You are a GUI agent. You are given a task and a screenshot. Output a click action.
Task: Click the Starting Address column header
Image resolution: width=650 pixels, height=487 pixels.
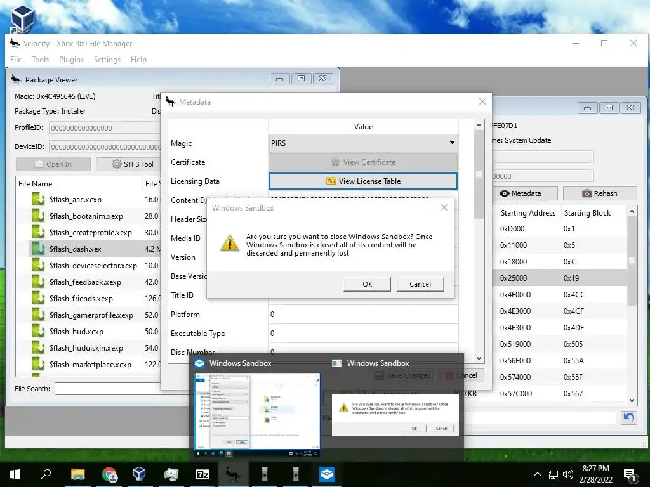click(x=527, y=213)
